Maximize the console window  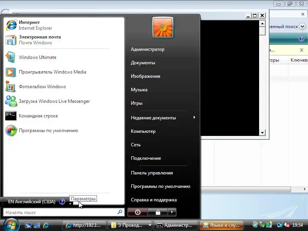click(254, 15)
